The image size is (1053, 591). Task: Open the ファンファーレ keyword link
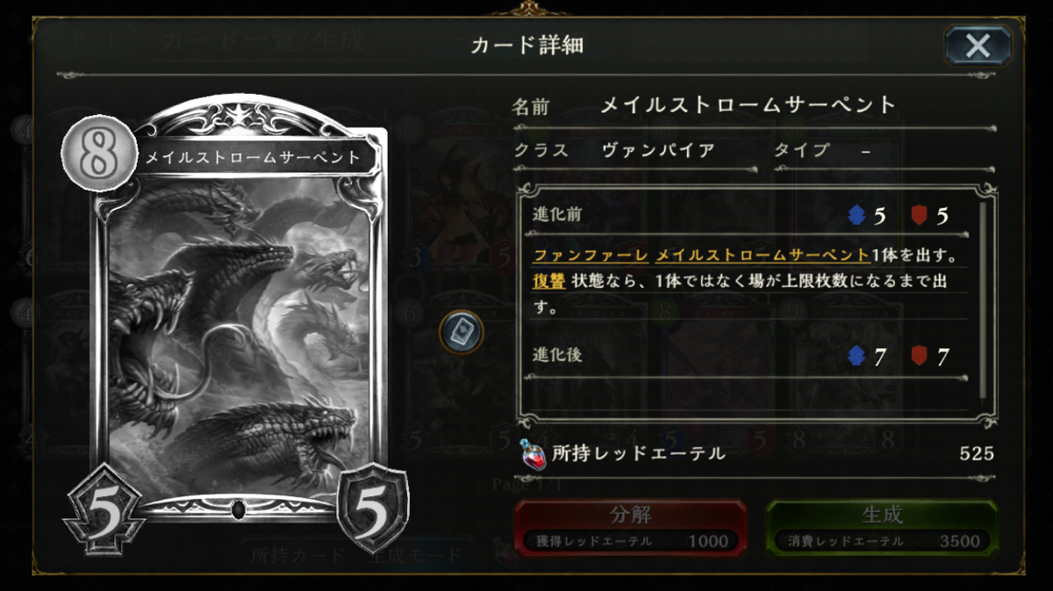coord(590,255)
